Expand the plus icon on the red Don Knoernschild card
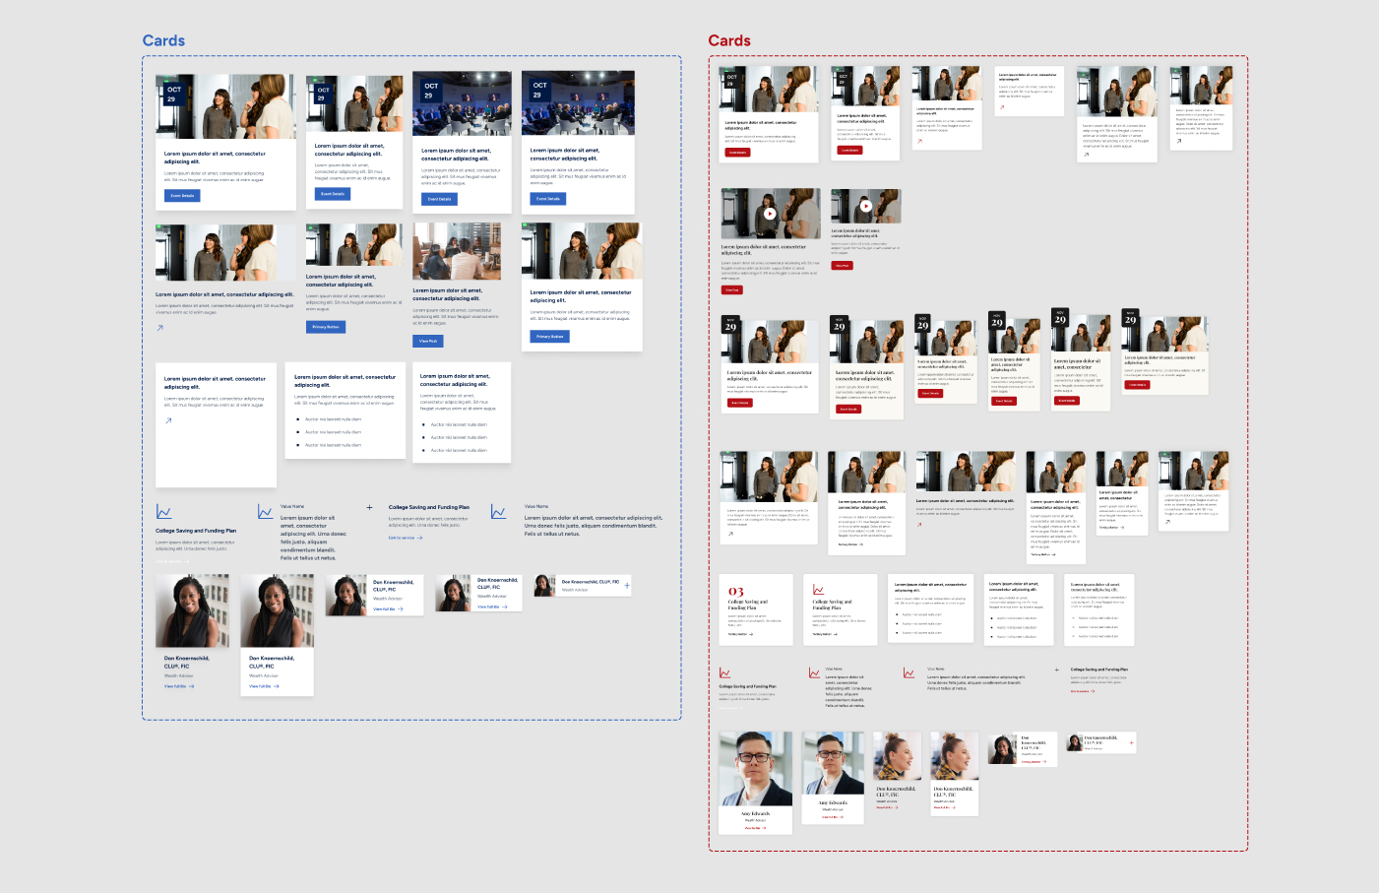Image resolution: width=1379 pixels, height=893 pixels. [1131, 742]
